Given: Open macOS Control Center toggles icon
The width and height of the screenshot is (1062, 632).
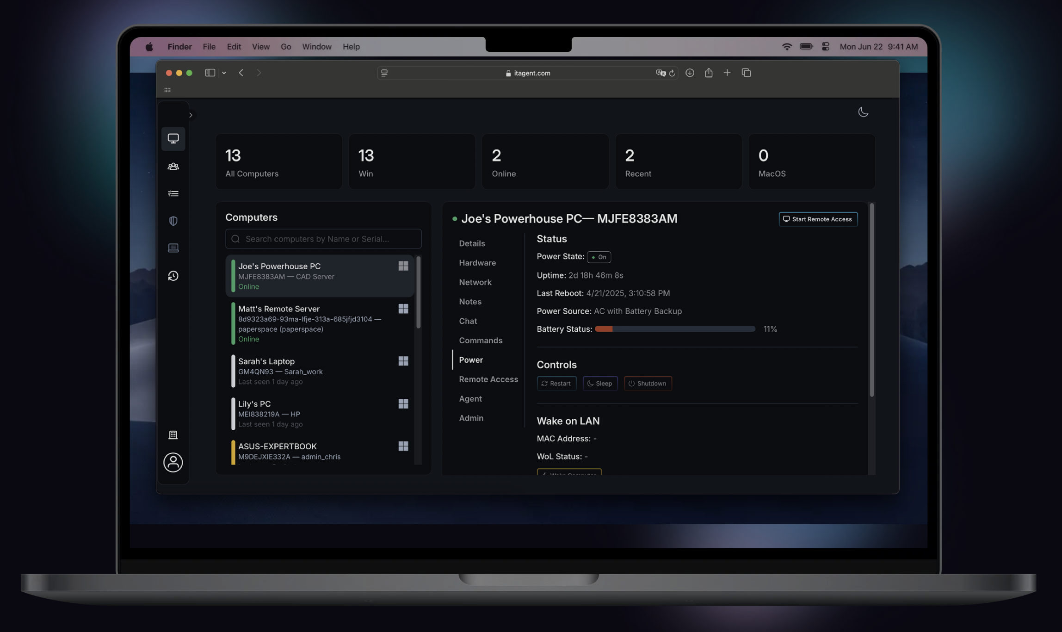Looking at the screenshot, I should coord(825,47).
